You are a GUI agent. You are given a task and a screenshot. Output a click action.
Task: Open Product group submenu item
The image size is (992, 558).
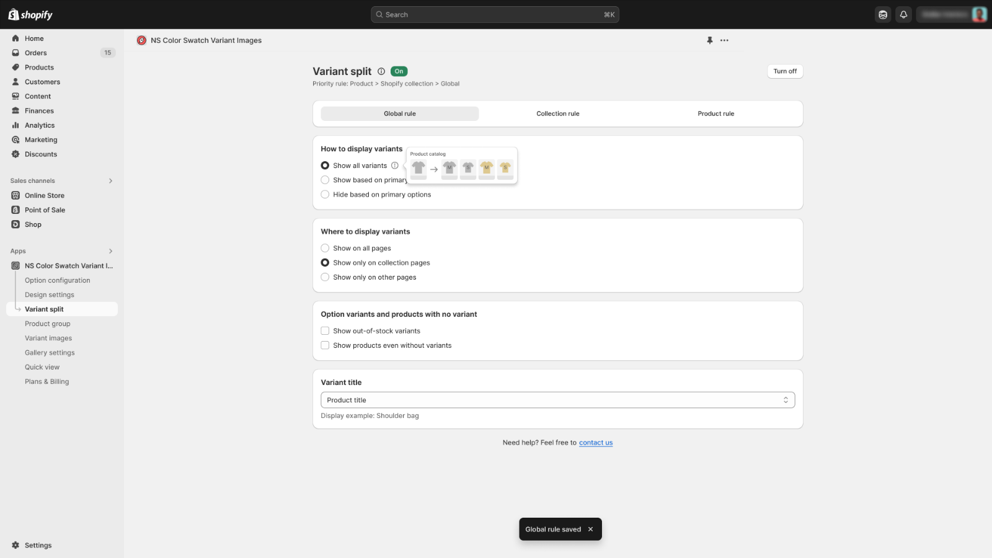click(x=48, y=324)
